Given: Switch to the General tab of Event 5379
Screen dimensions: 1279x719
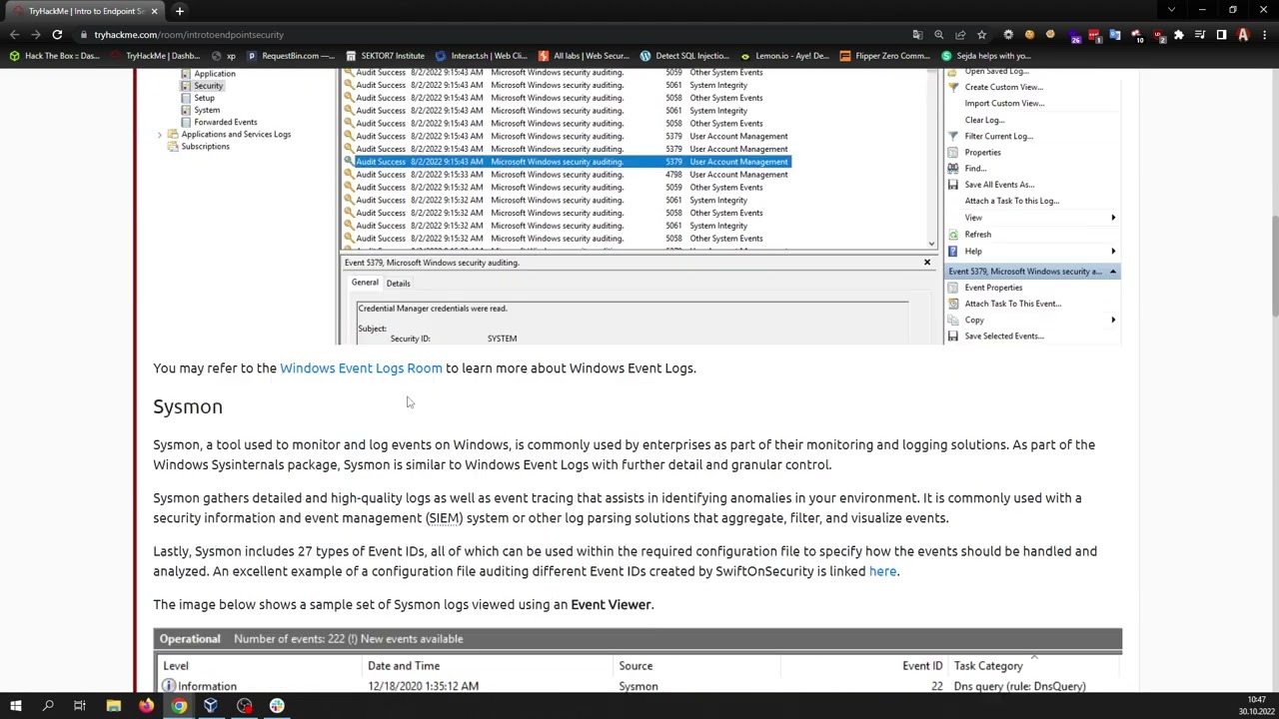Looking at the screenshot, I should tap(365, 283).
